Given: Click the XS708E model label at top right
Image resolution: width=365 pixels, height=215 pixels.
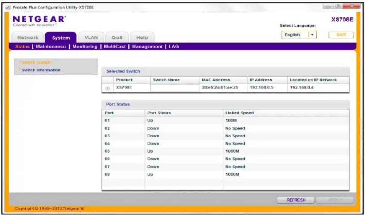Looking at the screenshot, I should click(x=342, y=20).
